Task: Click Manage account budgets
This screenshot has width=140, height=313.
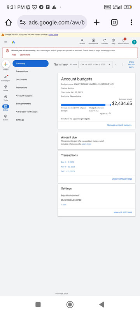Action: pyautogui.click(x=119, y=125)
